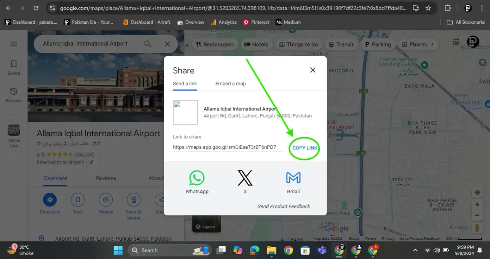This screenshot has height=259, width=490.
Task: Click the site information icon in the address bar
Action: 51,8
